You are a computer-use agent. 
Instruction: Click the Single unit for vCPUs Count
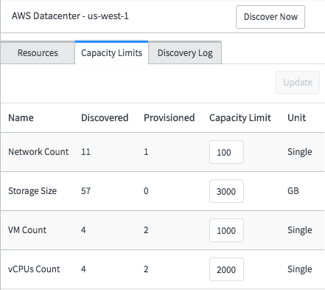(x=300, y=269)
